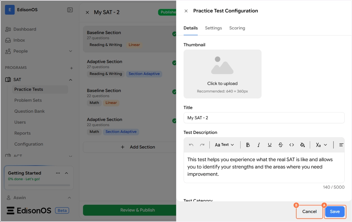Apply strikethrough formatting to description
This screenshot has width=352, height=222.
280,145
